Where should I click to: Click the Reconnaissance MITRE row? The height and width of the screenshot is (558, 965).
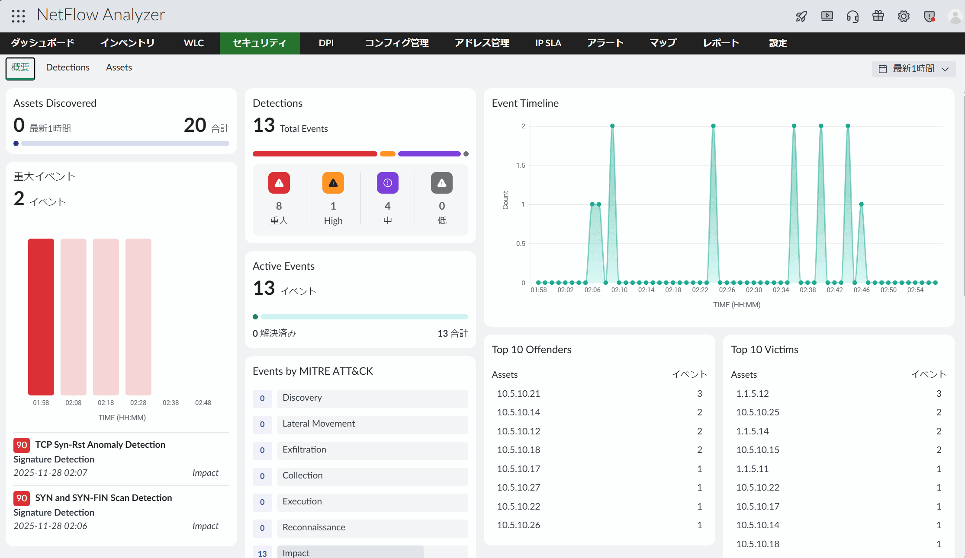click(x=360, y=528)
